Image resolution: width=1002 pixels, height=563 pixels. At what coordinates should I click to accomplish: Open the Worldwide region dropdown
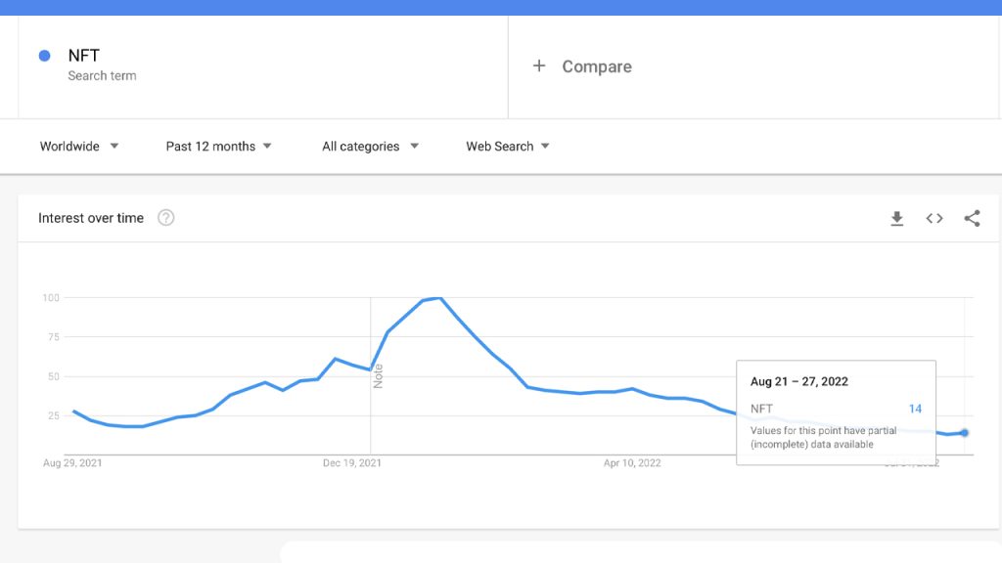pyautogui.click(x=79, y=147)
